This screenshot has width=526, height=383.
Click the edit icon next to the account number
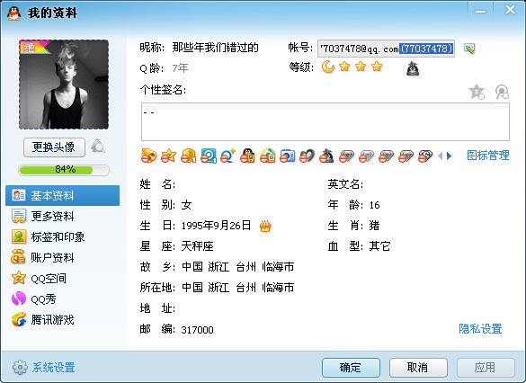point(469,49)
